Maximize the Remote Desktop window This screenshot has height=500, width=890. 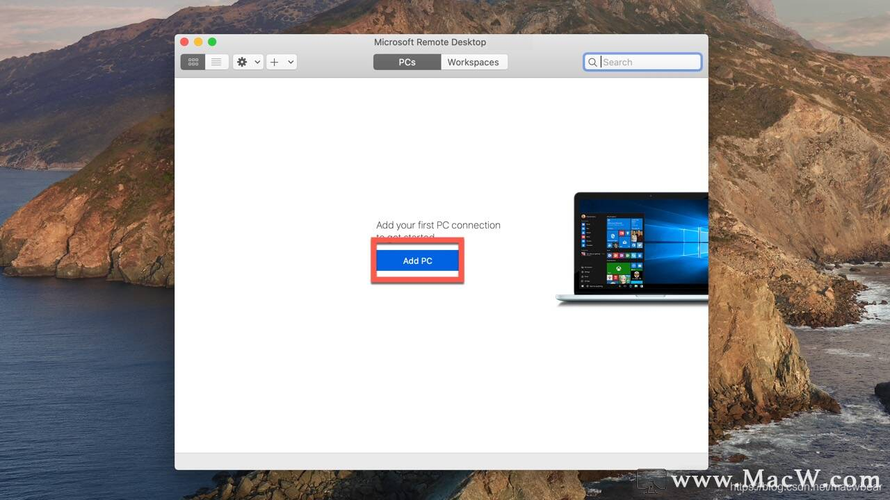point(212,42)
